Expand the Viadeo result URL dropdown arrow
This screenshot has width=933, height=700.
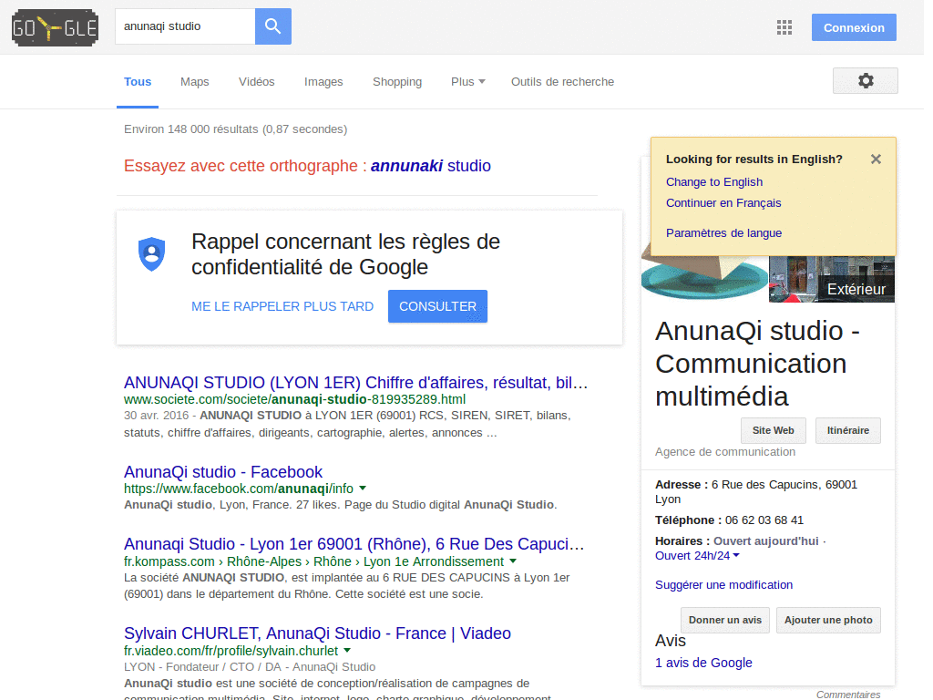(347, 651)
